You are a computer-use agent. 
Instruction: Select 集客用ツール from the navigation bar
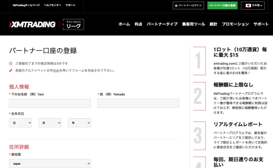(193, 24)
